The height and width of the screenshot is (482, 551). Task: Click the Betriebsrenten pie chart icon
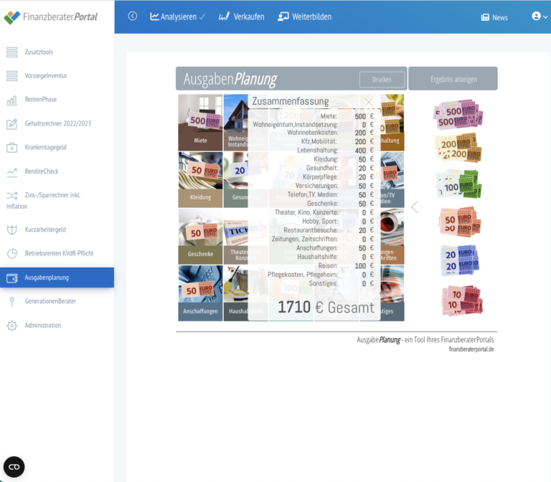pyautogui.click(x=12, y=253)
